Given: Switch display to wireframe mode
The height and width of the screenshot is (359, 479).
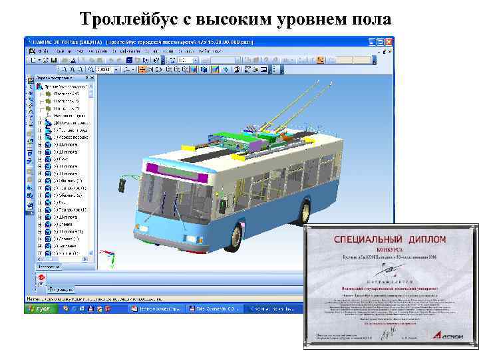Looking at the screenshot, I should (168, 70).
